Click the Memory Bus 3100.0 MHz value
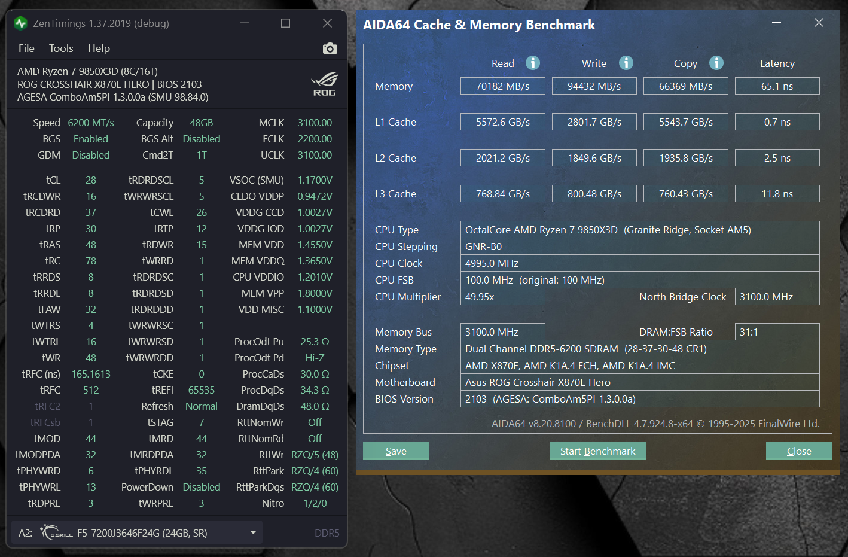 503,332
